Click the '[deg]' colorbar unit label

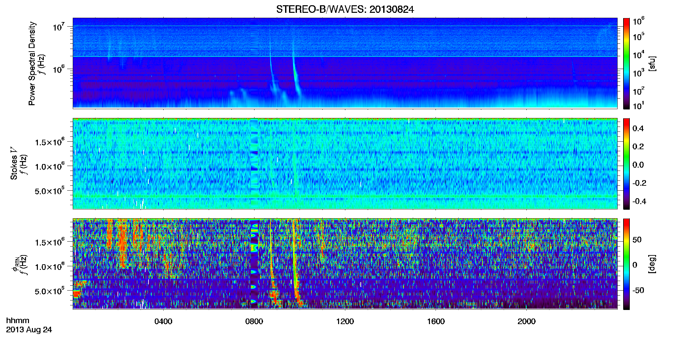coord(652,264)
